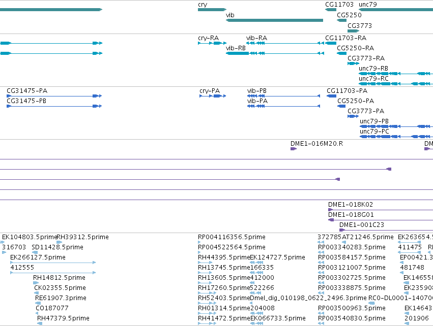
Task: Click the SD11428.5prime EST
Action: [35, 252]
